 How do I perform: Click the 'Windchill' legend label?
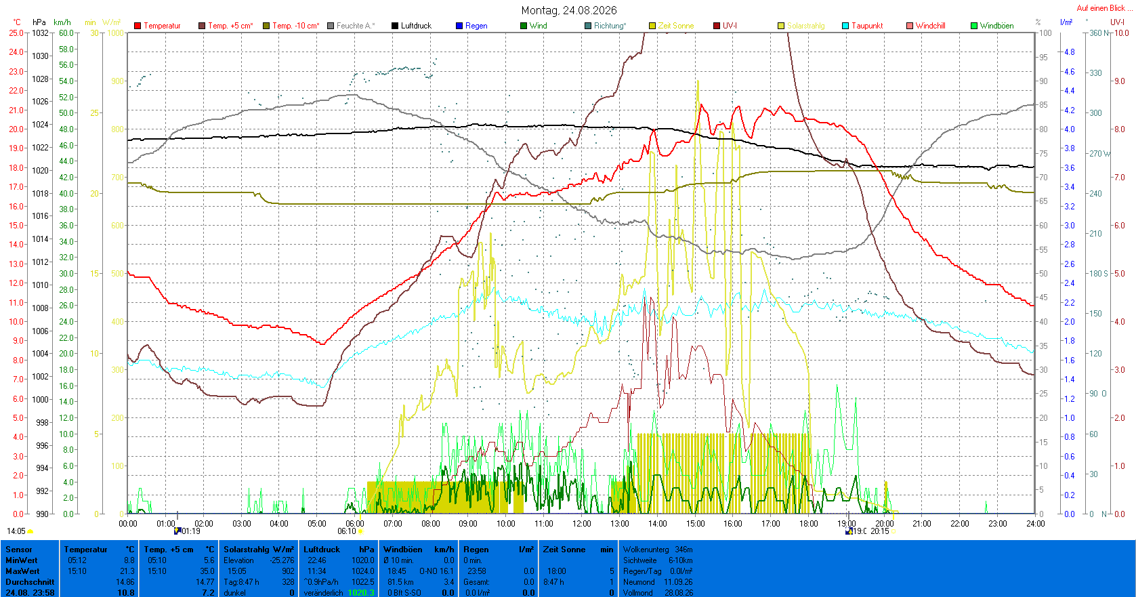click(x=931, y=26)
